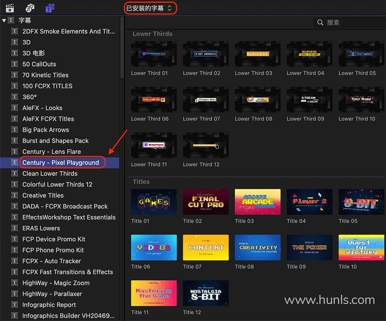Select HighWay - Magic Zoom category

pos(56,283)
